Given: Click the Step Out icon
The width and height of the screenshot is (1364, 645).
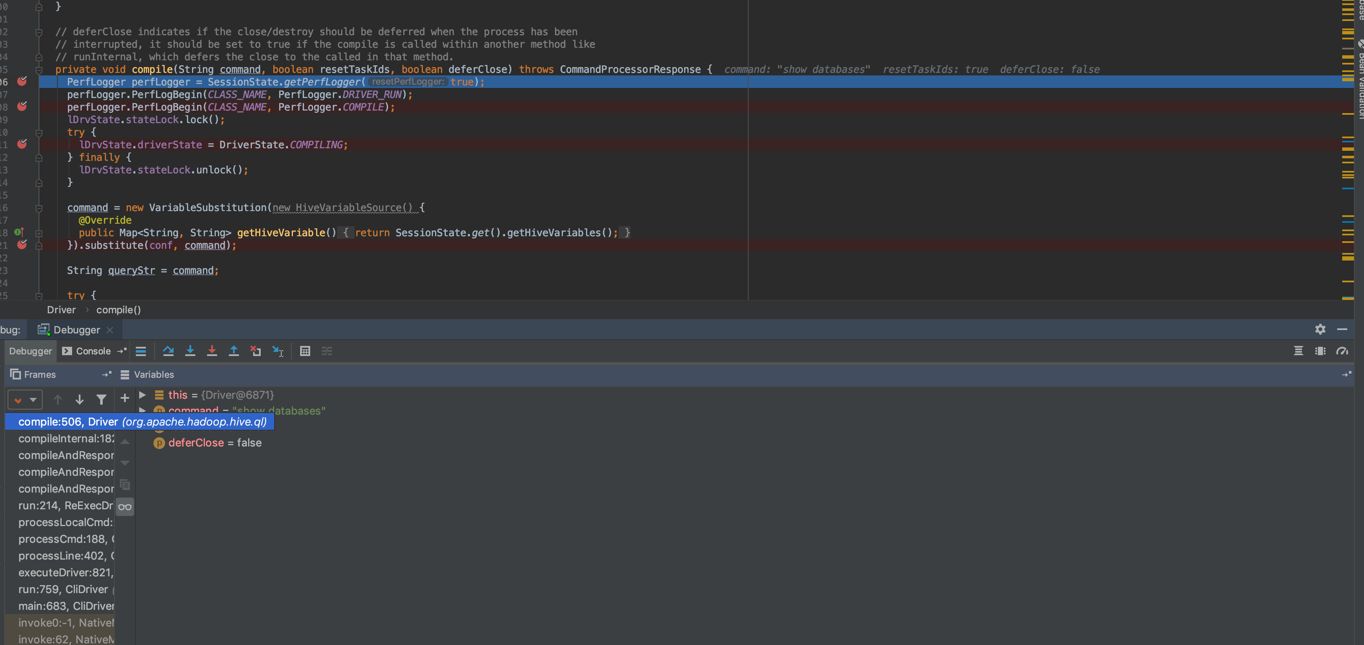Looking at the screenshot, I should coord(233,351).
